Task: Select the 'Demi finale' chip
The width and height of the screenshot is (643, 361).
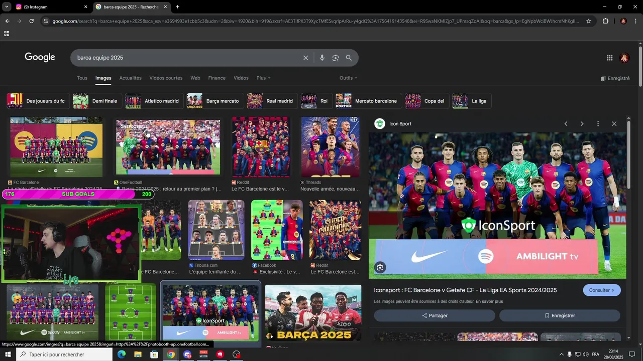Action: click(97, 101)
